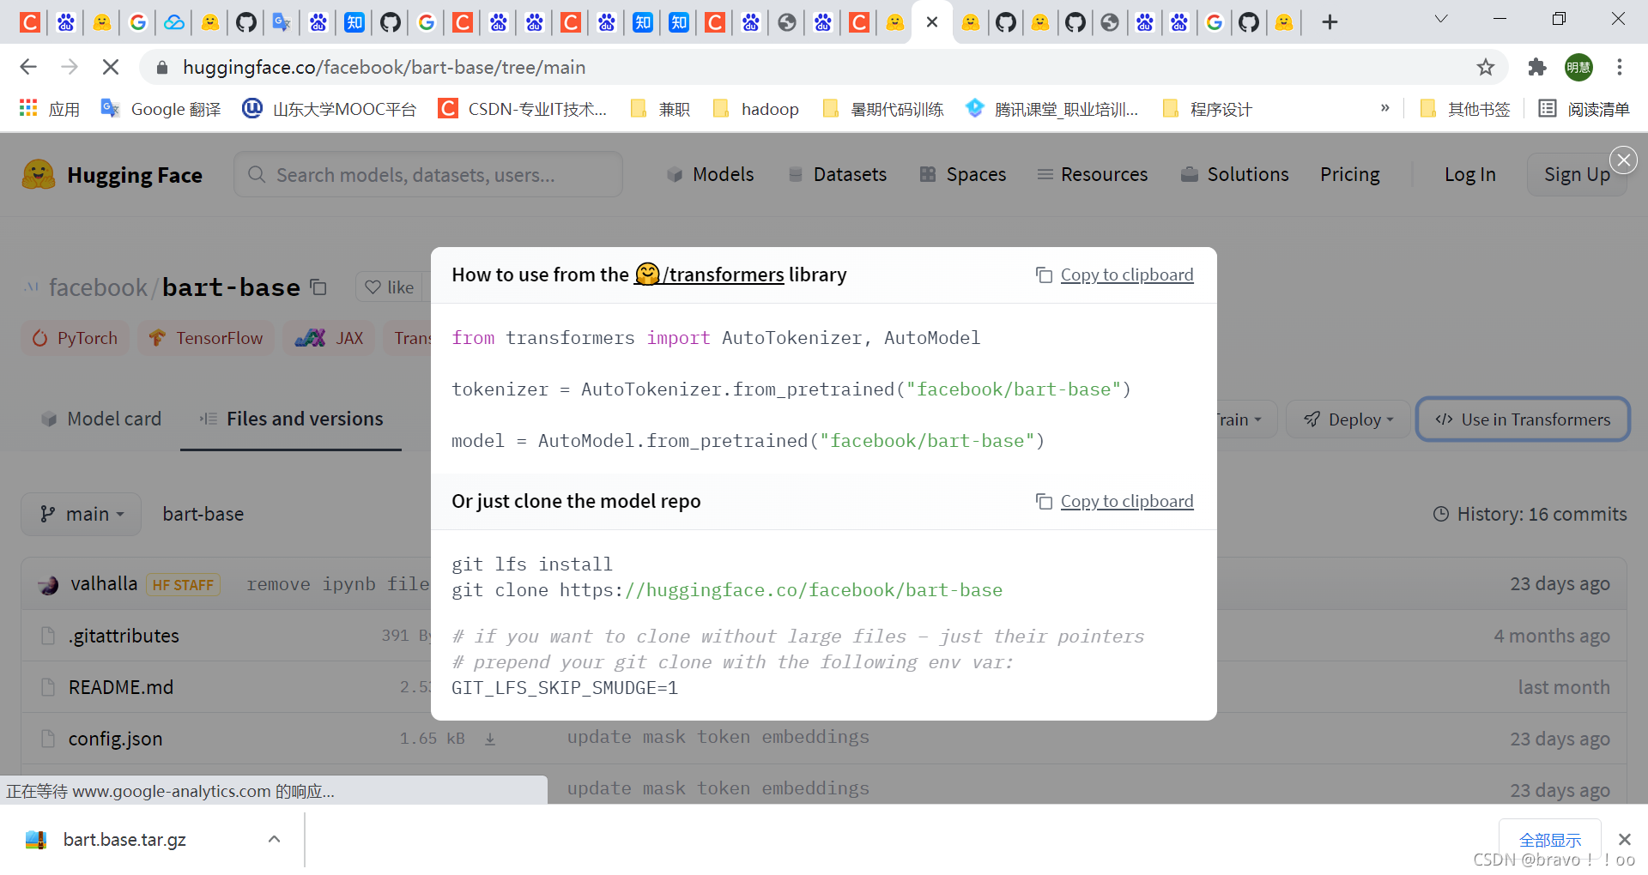Open the main branch dropdown
1648x875 pixels.
click(x=82, y=514)
